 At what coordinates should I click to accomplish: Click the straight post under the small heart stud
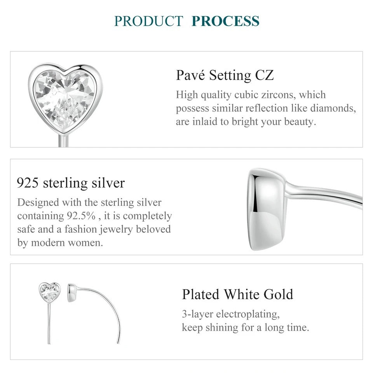[50, 322]
